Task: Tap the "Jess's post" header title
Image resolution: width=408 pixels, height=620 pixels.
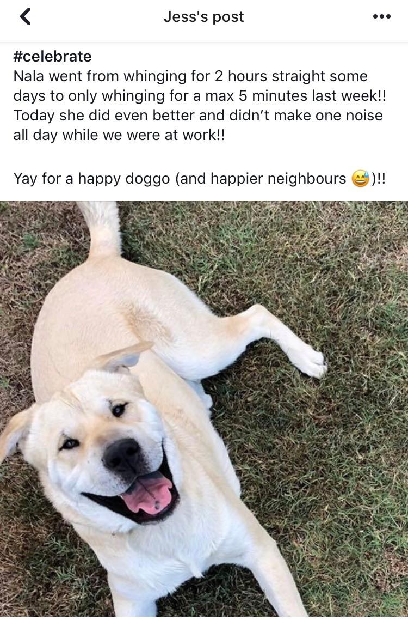Action: 204,16
